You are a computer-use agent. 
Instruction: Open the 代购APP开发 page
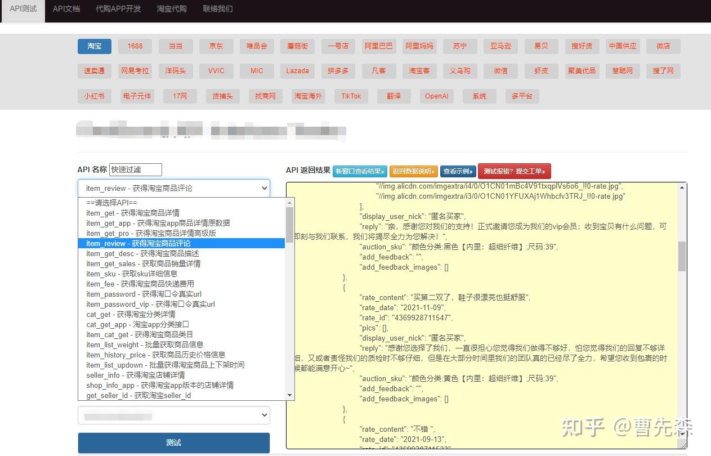[x=118, y=9]
